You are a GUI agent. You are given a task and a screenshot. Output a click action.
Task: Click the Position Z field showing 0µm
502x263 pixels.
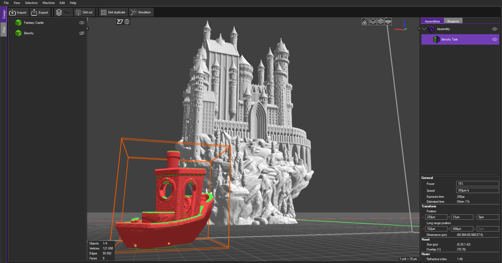pyautogui.click(x=488, y=217)
